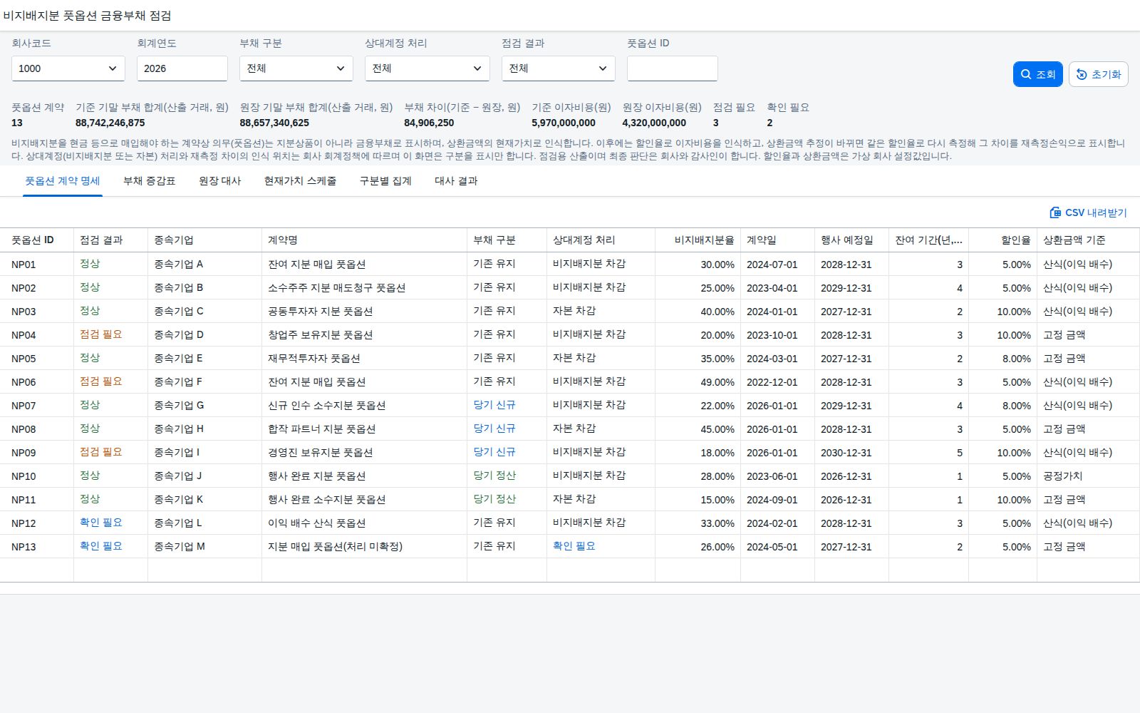The height and width of the screenshot is (713, 1140).
Task: Go to the 대사 결과 tab
Action: [456, 181]
